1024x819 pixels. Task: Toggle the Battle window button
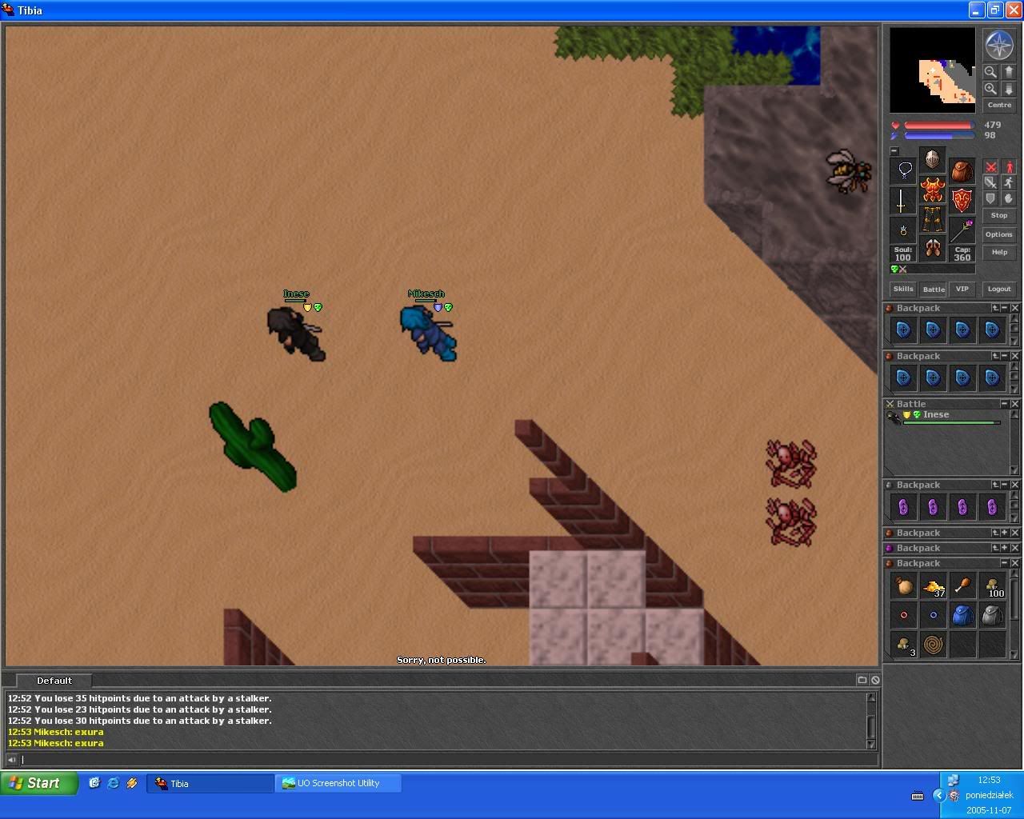(x=933, y=289)
